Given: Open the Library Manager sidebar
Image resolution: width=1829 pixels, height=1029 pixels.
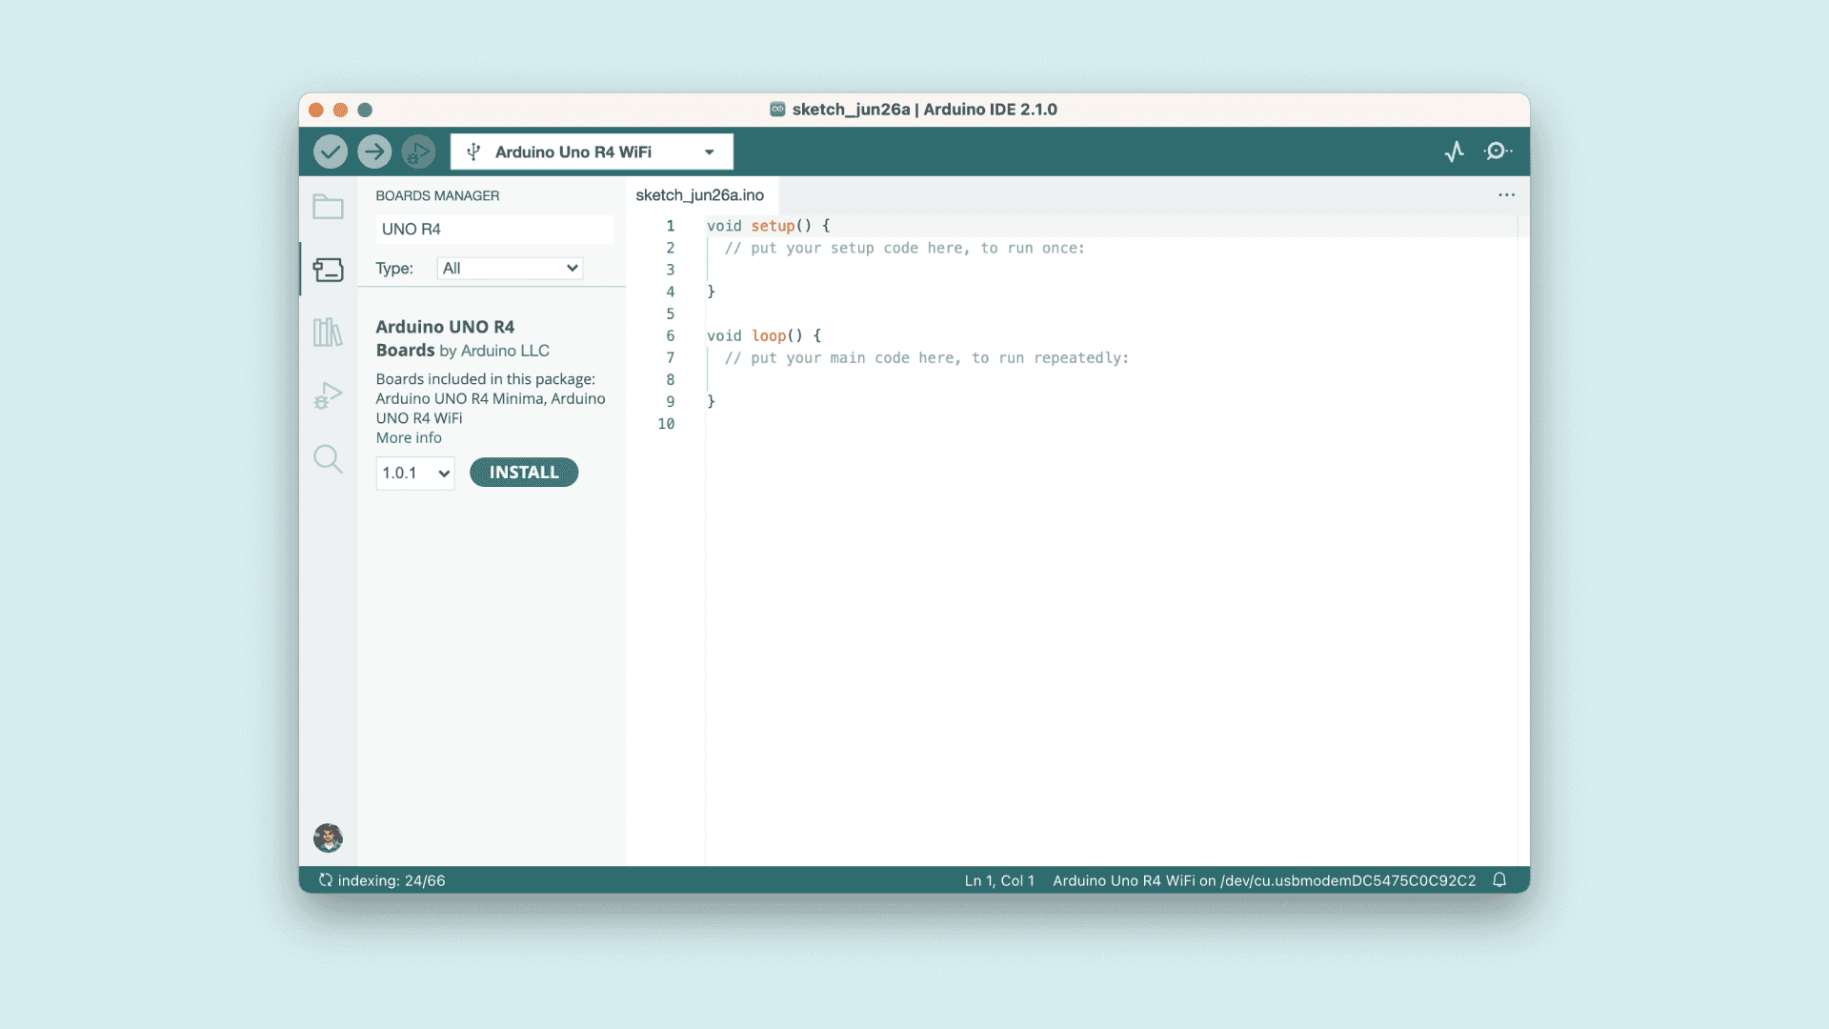Looking at the screenshot, I should pos(328,333).
